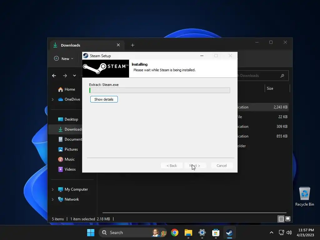320x240 pixels.
Task: Open Microsoft Store from the taskbar
Action: [x=216, y=232]
